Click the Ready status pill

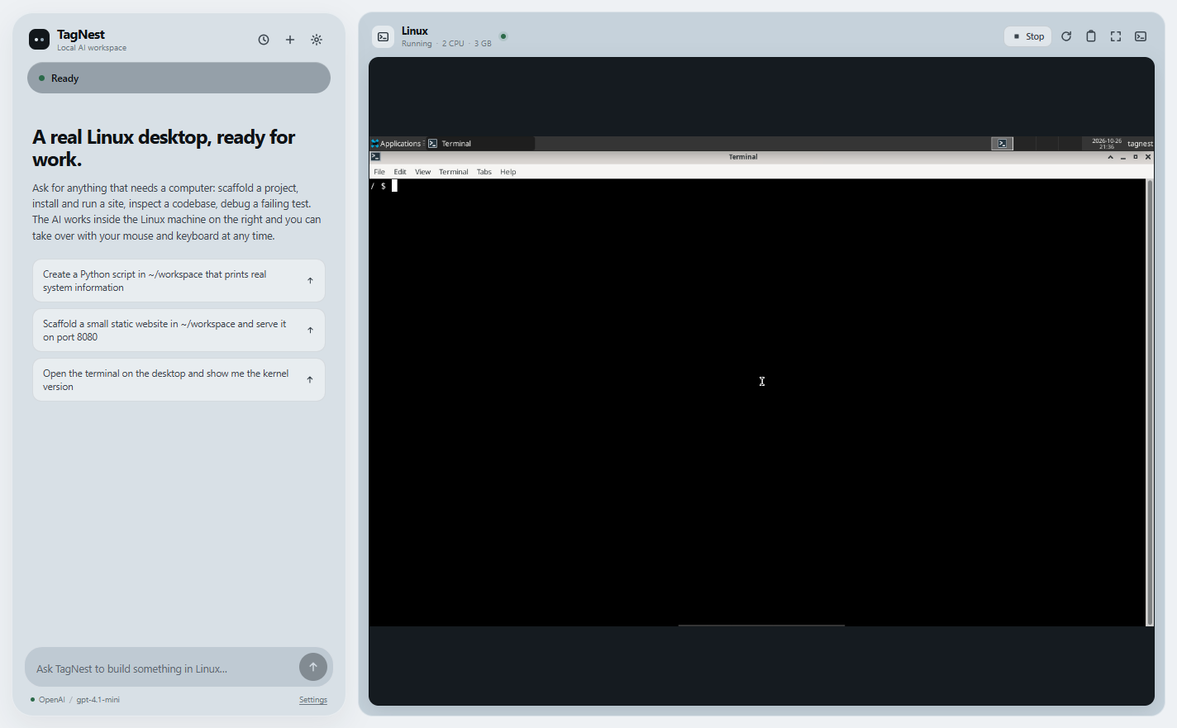(x=179, y=78)
